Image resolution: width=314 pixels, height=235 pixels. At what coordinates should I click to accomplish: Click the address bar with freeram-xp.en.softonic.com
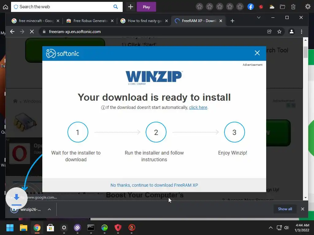[x=154, y=32]
